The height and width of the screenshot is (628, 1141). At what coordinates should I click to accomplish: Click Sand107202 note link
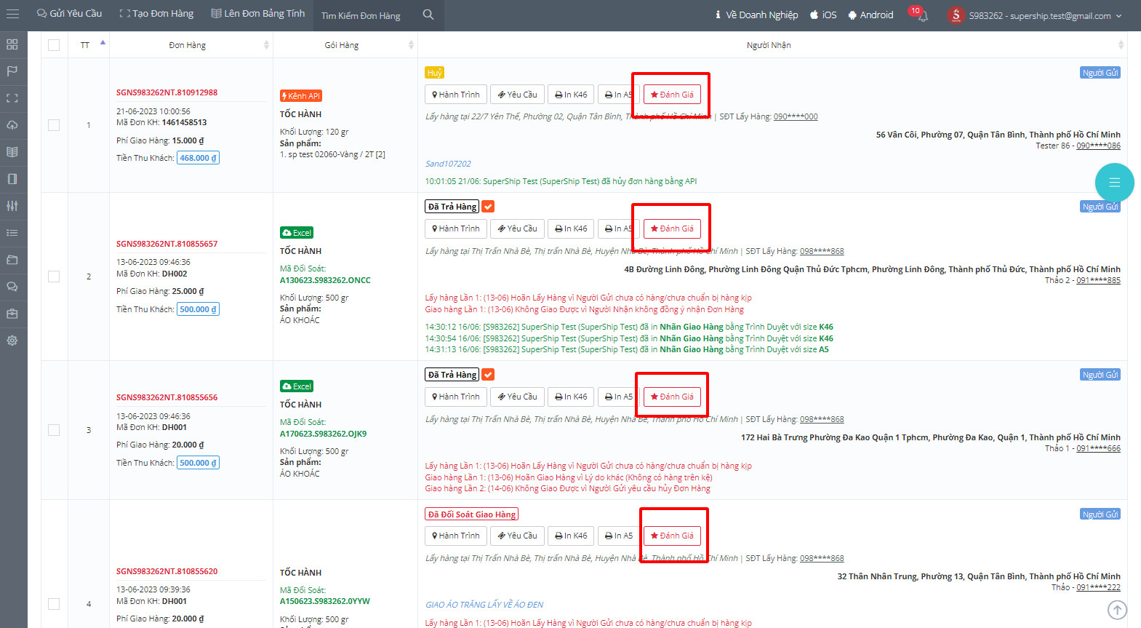[x=448, y=164]
